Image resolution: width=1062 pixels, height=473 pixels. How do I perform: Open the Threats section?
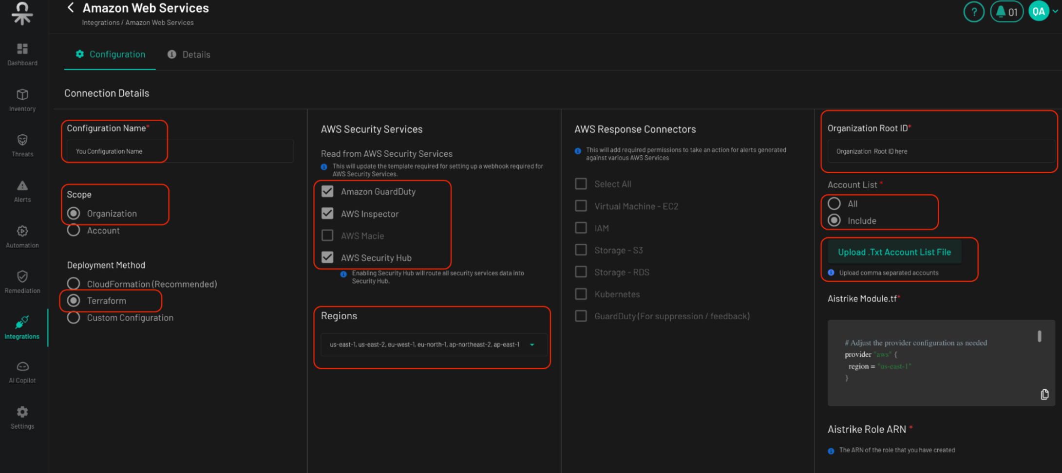22,146
